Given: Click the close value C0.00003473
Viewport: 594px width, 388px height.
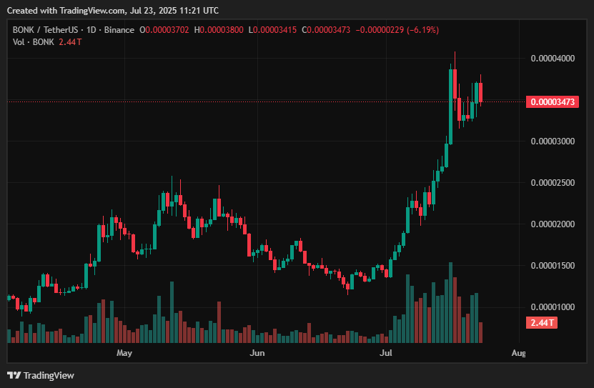Looking at the screenshot, I should coord(326,30).
